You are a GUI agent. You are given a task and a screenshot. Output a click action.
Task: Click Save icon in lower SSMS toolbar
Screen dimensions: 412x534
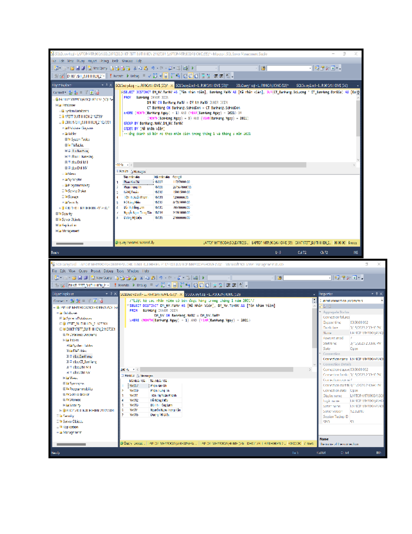point(80,277)
